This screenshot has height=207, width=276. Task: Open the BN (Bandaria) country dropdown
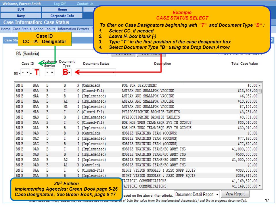click(62, 53)
